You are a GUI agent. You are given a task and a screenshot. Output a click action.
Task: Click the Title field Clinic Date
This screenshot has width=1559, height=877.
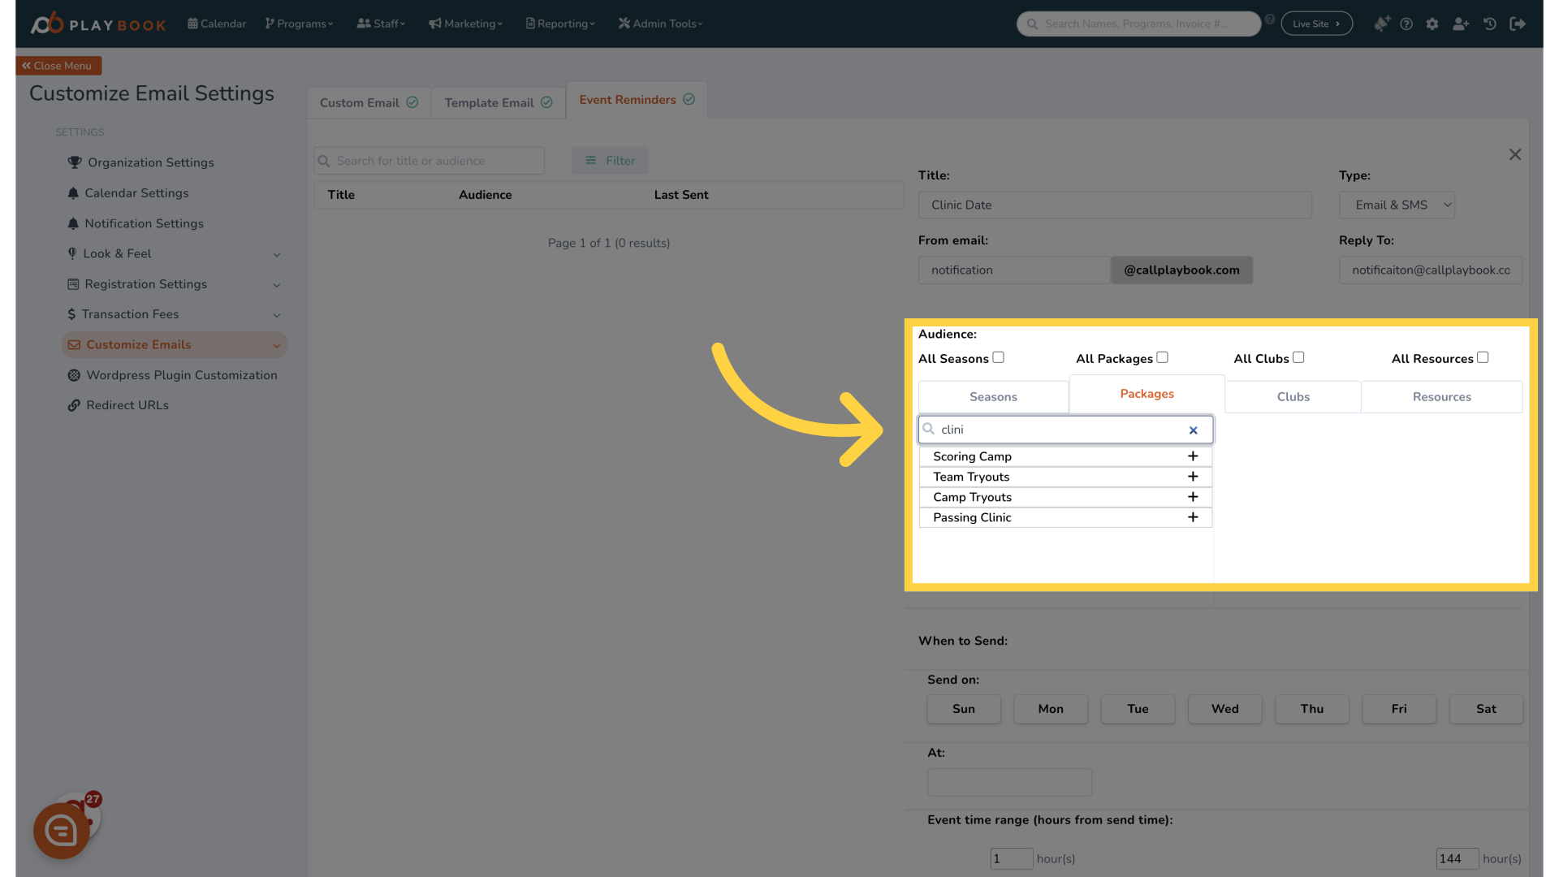pyautogui.click(x=1115, y=205)
